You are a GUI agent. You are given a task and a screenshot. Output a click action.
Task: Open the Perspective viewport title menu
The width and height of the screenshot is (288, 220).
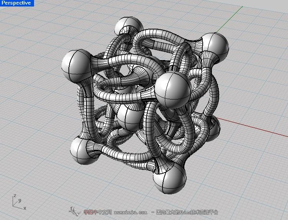[x=16, y=3]
